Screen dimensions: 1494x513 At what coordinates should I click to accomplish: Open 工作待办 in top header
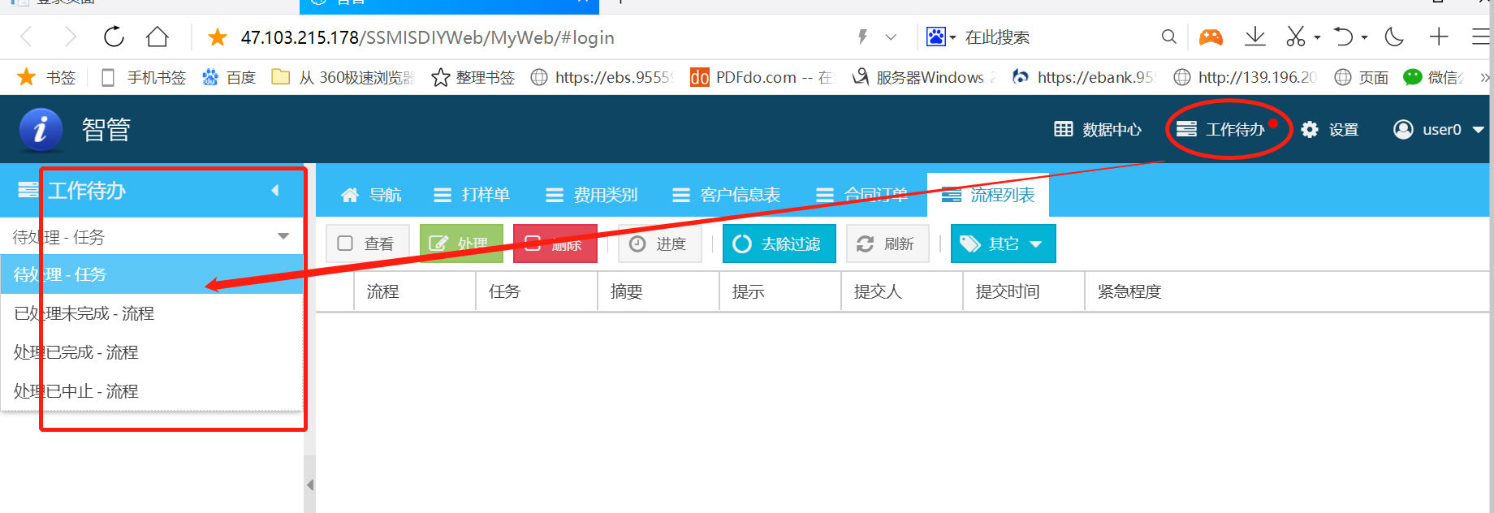pyautogui.click(x=1221, y=129)
